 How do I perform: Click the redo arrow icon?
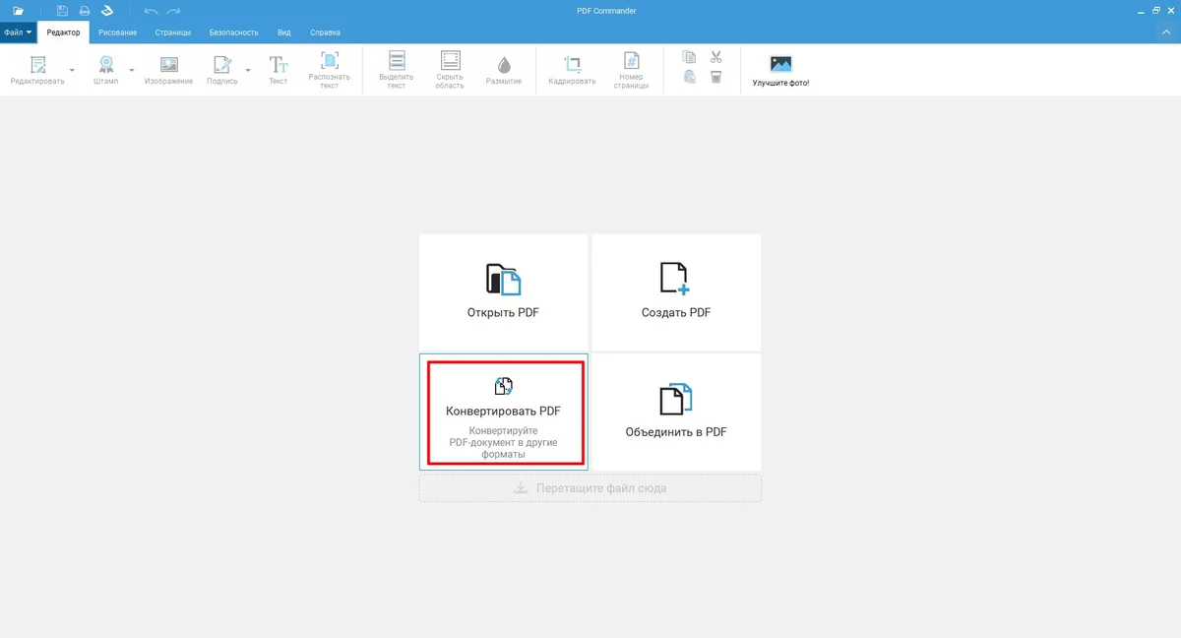(174, 11)
